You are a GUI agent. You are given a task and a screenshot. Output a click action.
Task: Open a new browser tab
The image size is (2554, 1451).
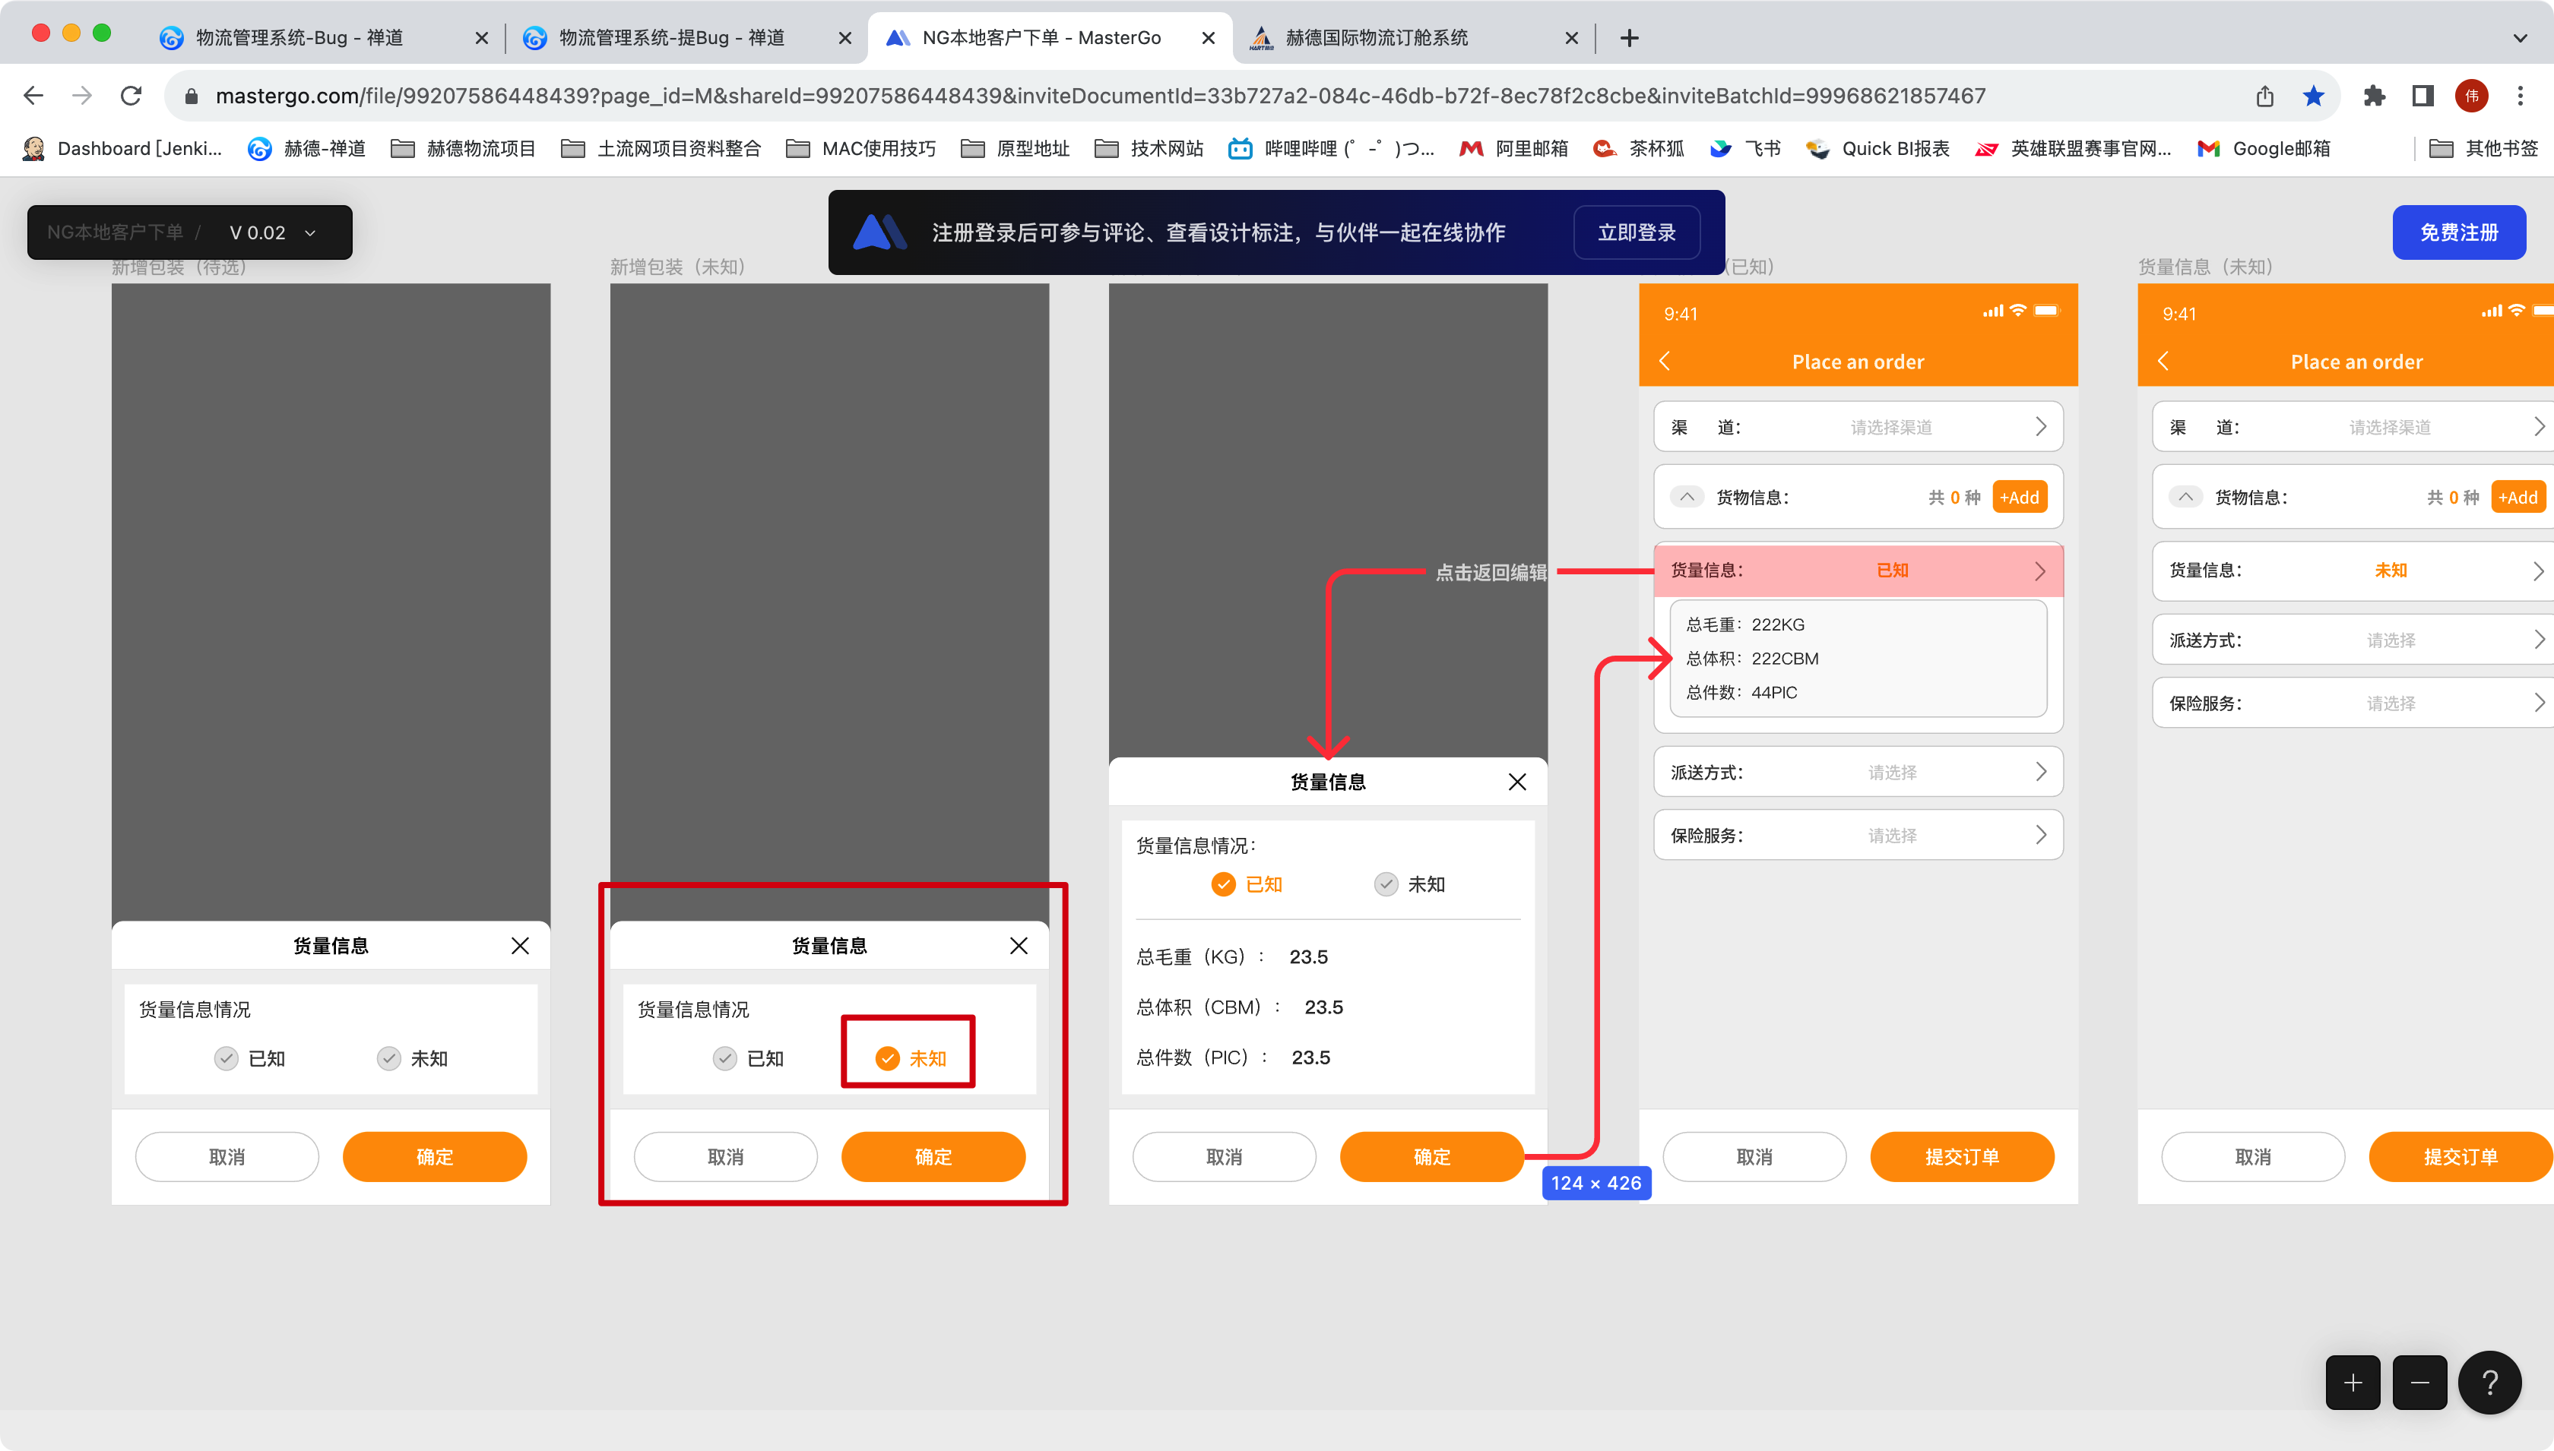pos(1629,38)
